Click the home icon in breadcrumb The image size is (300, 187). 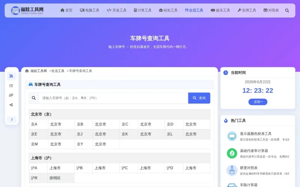click(27, 71)
